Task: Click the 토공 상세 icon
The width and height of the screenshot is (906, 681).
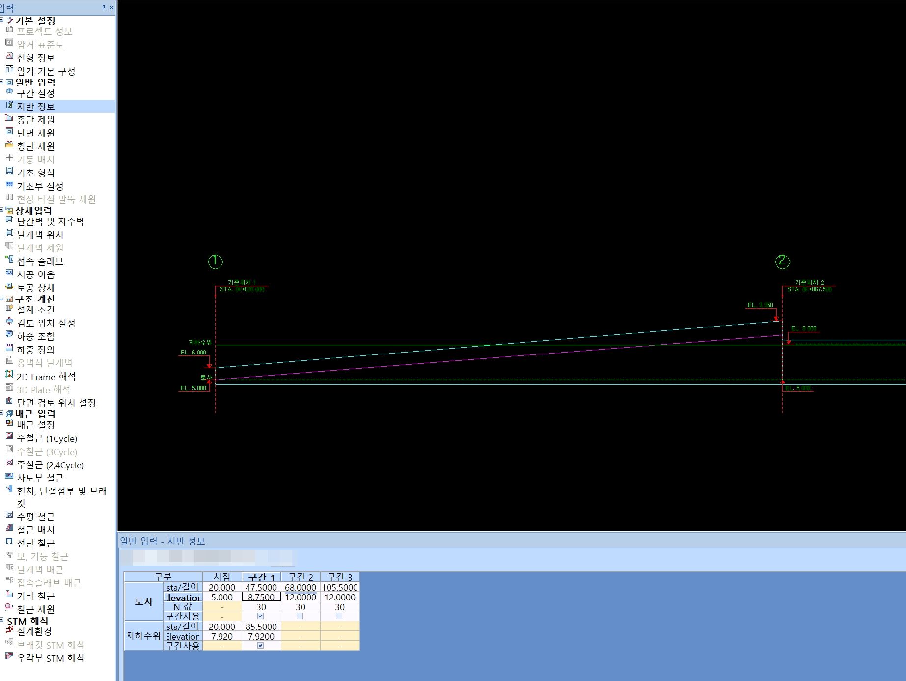Action: tap(9, 286)
